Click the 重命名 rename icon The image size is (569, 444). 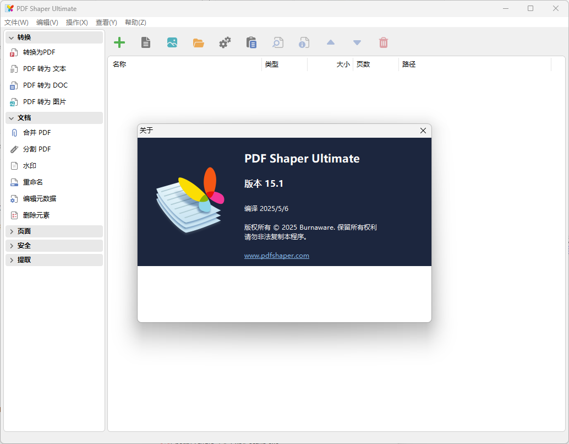[14, 182]
